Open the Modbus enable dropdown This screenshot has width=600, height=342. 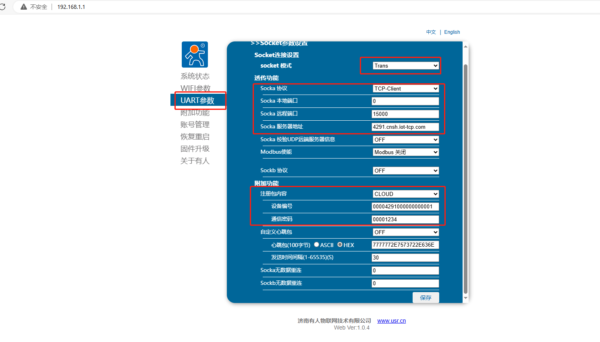point(405,152)
